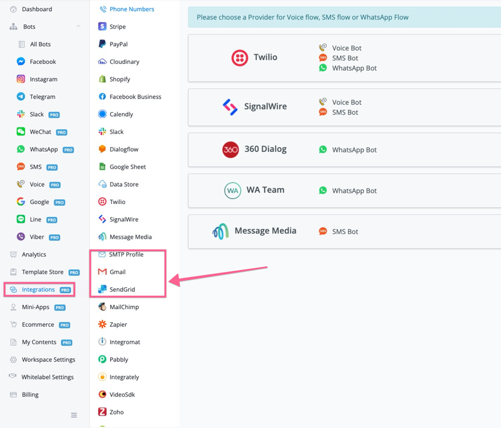The width and height of the screenshot is (501, 428).
Task: Click the Facebook Messenger bot icon
Action: (21, 61)
